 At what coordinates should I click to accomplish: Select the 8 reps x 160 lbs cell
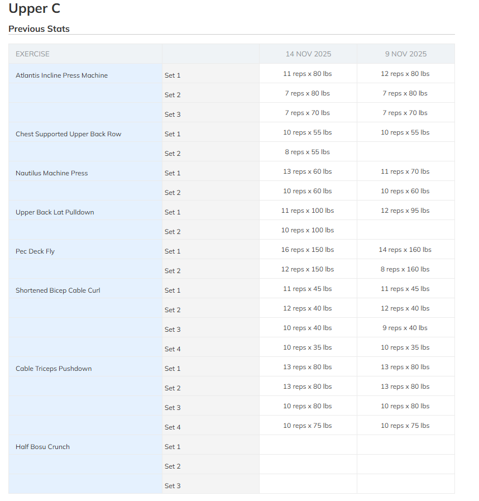point(405,269)
